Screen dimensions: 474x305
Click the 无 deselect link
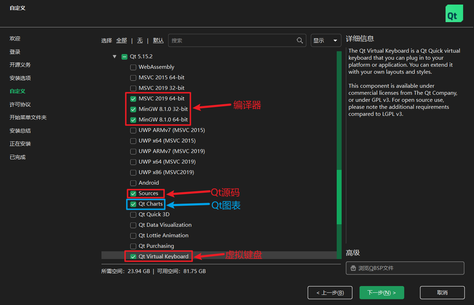point(140,40)
